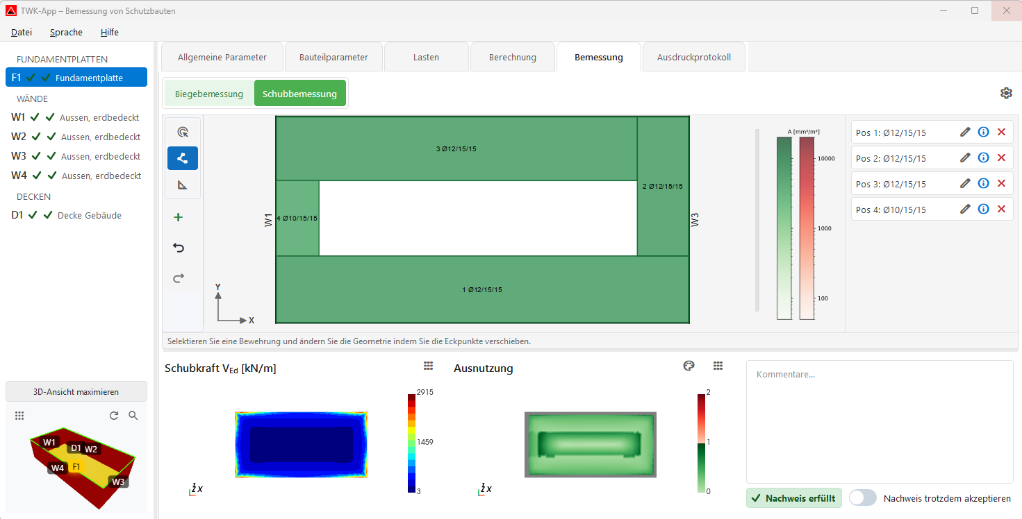Viewport: 1022px width, 519px height.
Task: Toggle 'Nachweis trotzdem akzeptieren' switch
Action: (x=863, y=498)
